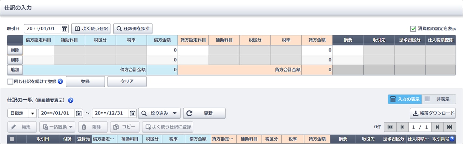Click the 帳簿ダウンロード button
The width and height of the screenshot is (463, 144).
[x=432, y=113]
